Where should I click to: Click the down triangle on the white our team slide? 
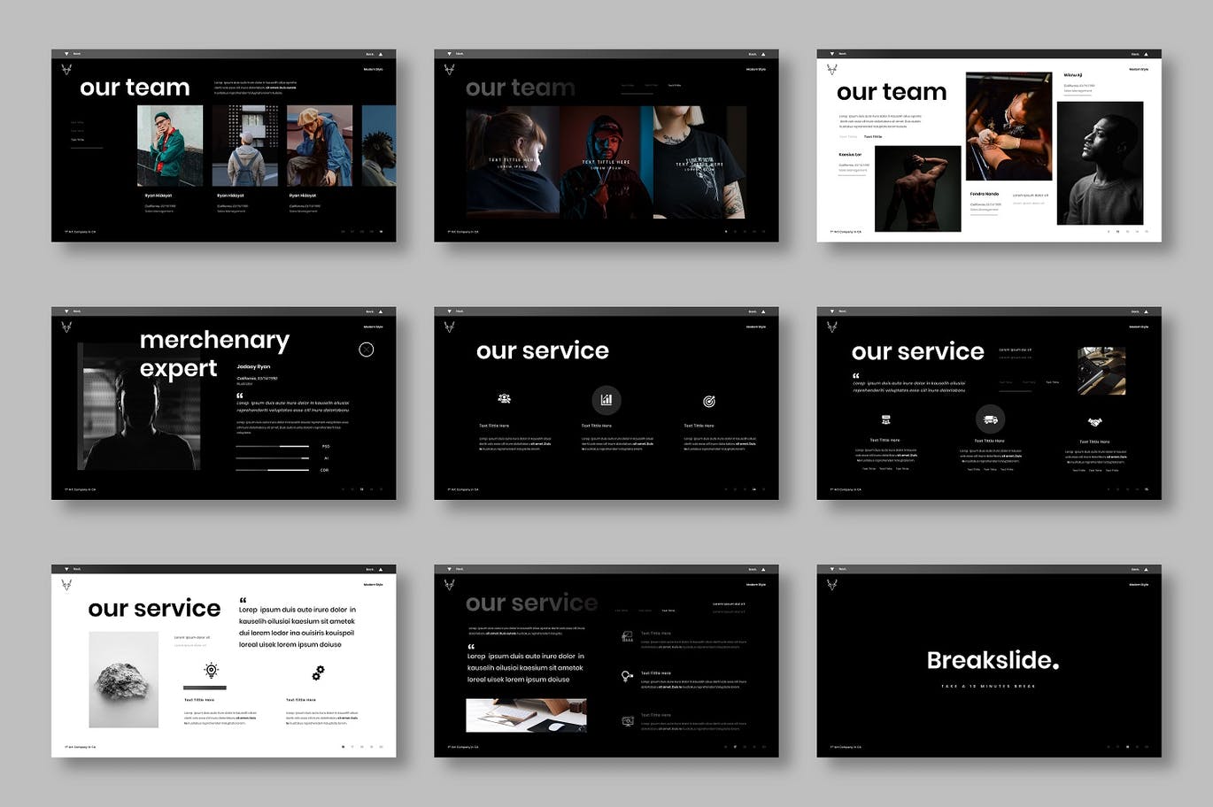[831, 54]
